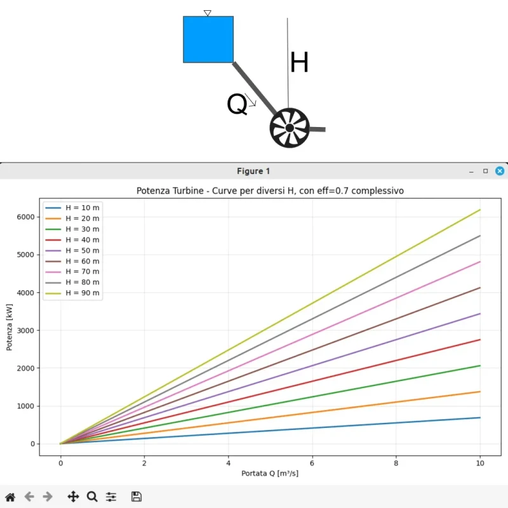Image resolution: width=508 pixels, height=508 pixels.
Task: Click the Portata Q [m³/s] x-axis label
Action: click(270, 473)
